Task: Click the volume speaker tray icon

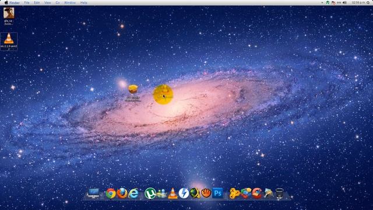Action: pyautogui.click(x=344, y=2)
